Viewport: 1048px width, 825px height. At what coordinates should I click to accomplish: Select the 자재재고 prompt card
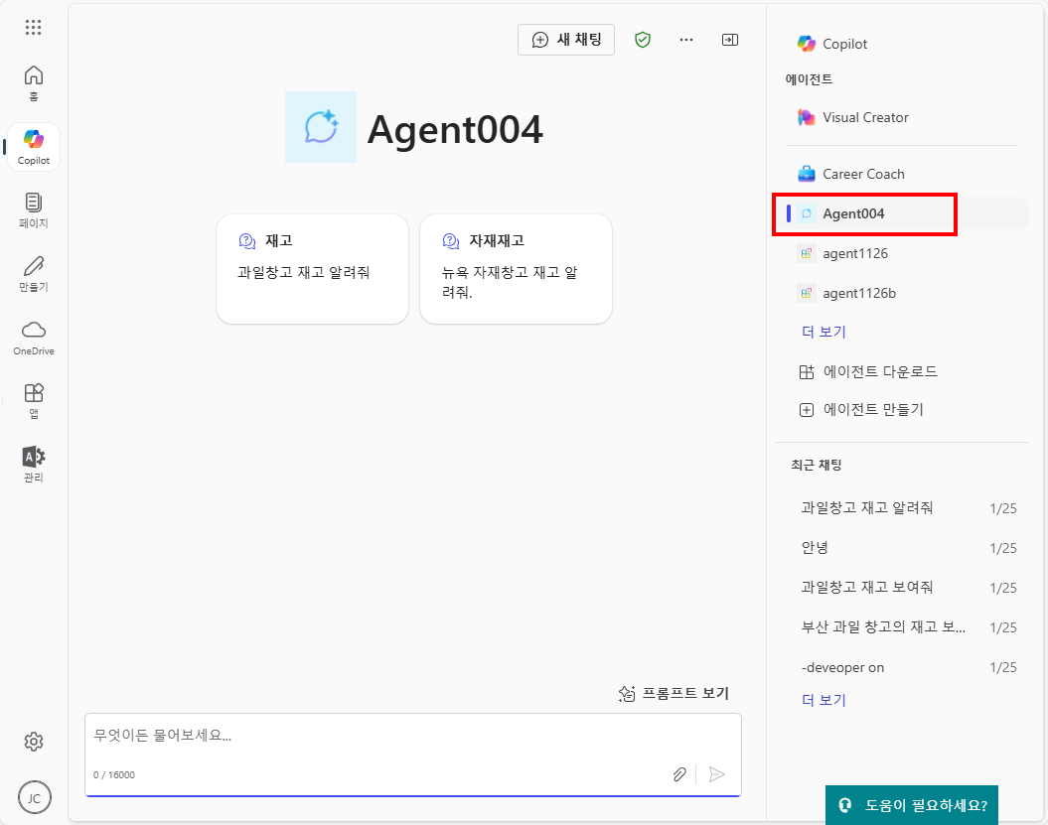point(516,269)
